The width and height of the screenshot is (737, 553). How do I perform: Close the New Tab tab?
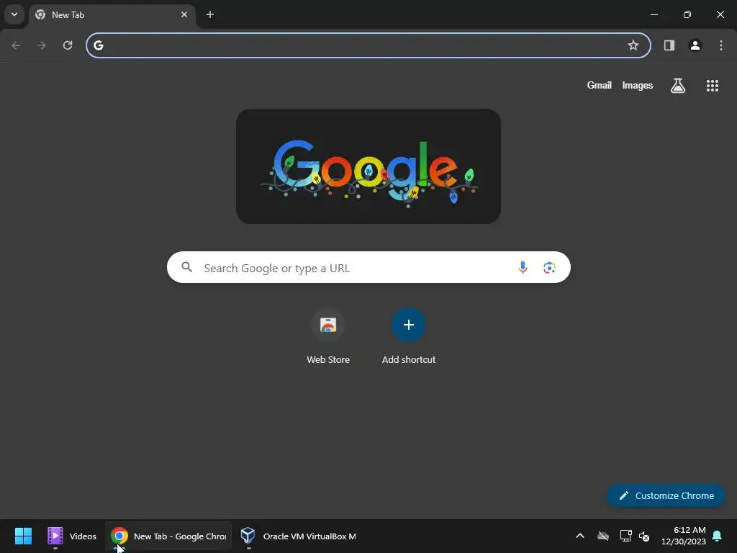point(184,14)
